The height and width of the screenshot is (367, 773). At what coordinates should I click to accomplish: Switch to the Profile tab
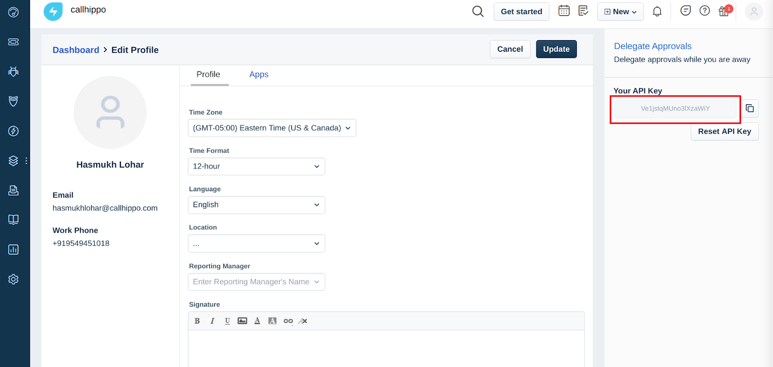tap(208, 75)
